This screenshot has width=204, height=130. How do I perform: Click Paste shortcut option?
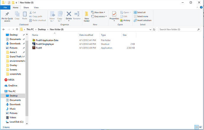(38, 20)
